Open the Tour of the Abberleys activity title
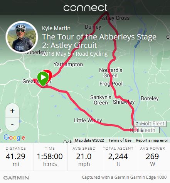 pyautogui.click(x=99, y=41)
